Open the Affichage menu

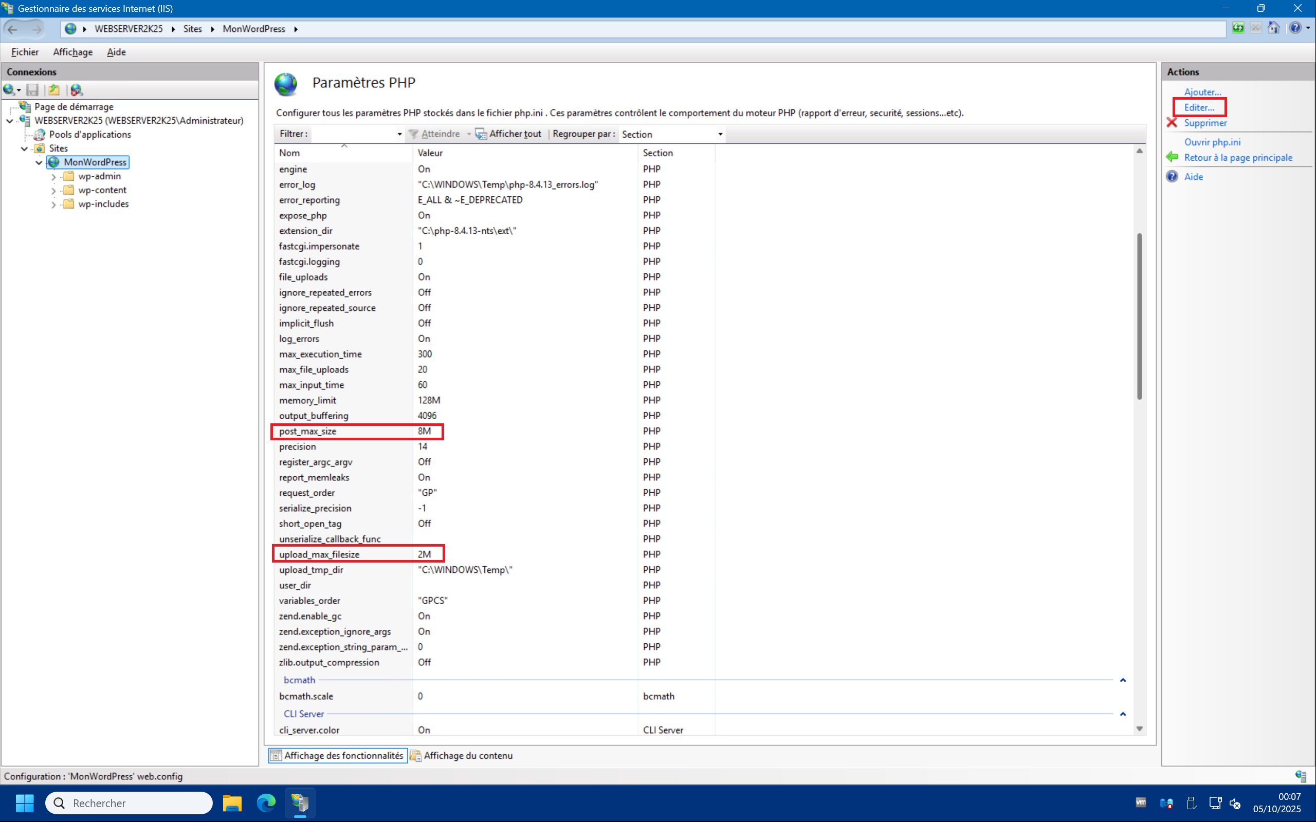pos(72,52)
